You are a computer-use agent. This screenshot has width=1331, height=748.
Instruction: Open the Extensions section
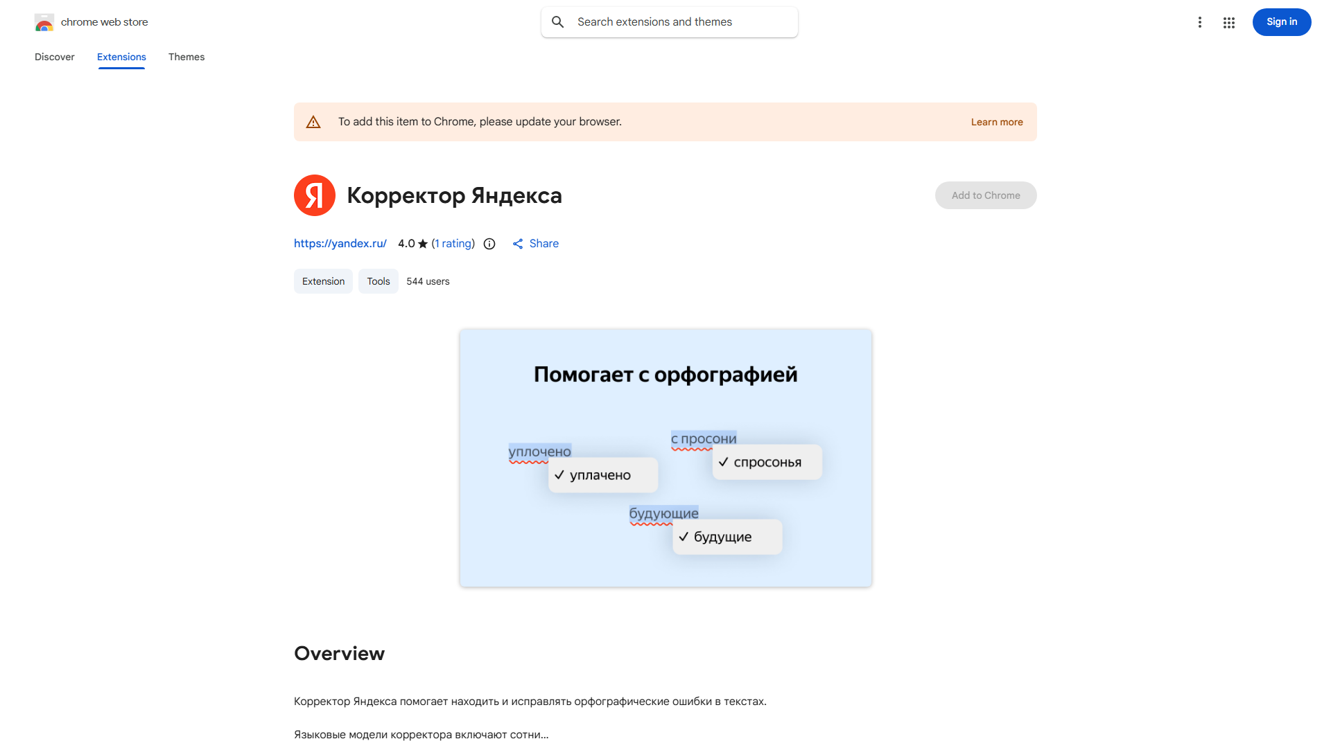(x=121, y=57)
